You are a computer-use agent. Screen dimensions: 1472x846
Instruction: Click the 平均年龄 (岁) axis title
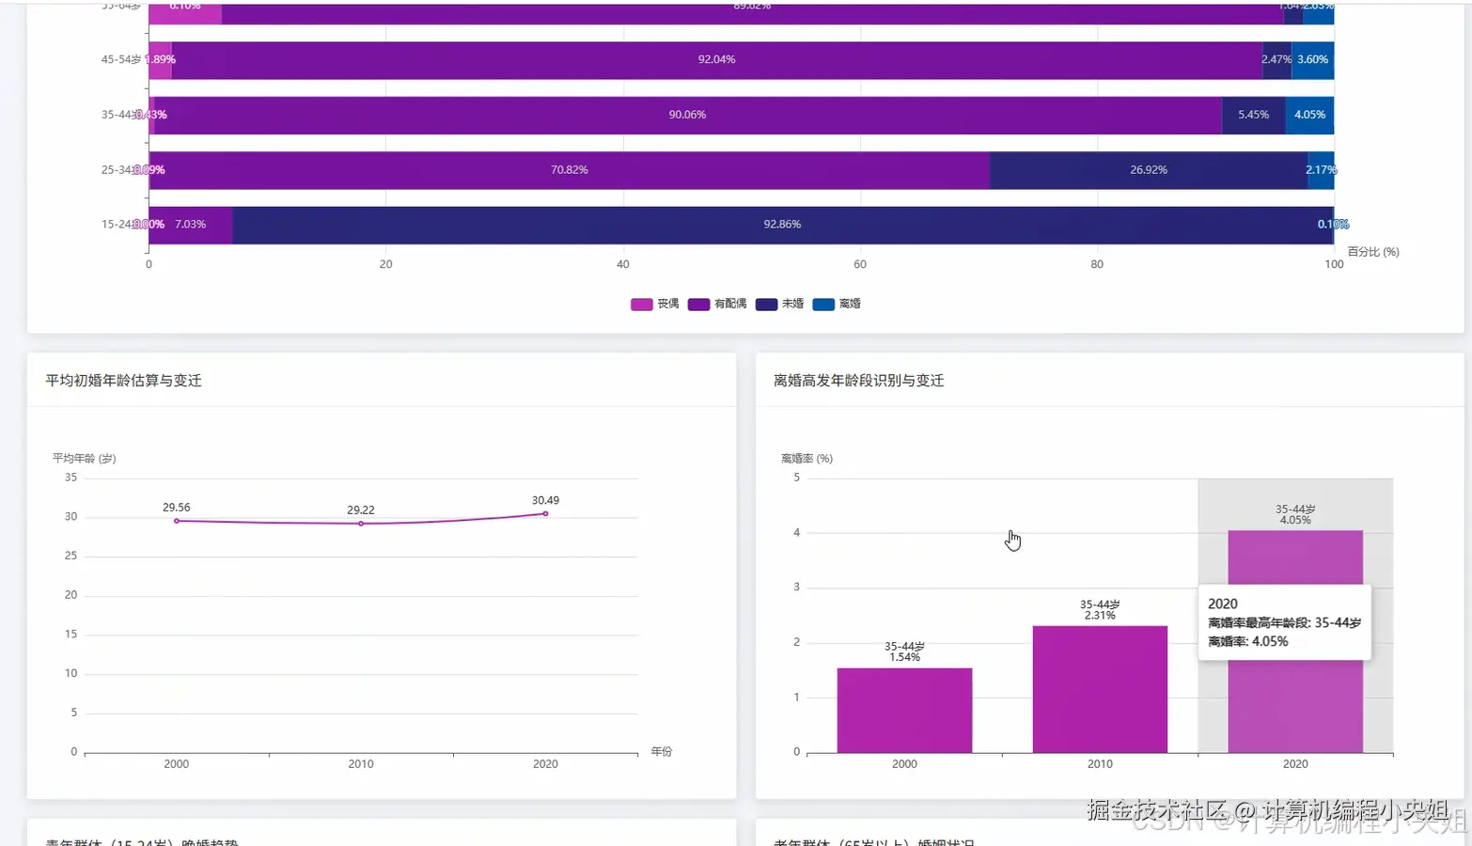[85, 459]
